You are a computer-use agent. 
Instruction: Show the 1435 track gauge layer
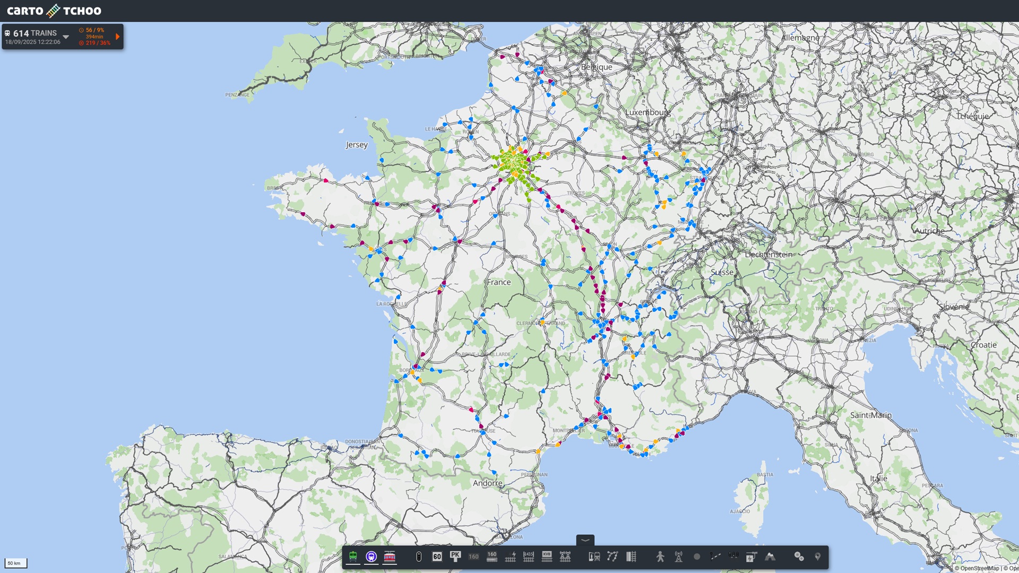pyautogui.click(x=529, y=556)
